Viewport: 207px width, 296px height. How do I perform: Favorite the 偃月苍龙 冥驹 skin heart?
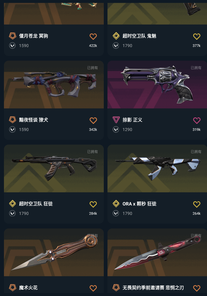coord(93,37)
